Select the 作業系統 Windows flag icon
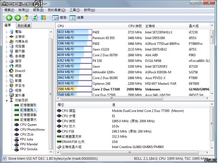The height and width of the screenshot is (163, 218). pyautogui.click(x=12, y=41)
